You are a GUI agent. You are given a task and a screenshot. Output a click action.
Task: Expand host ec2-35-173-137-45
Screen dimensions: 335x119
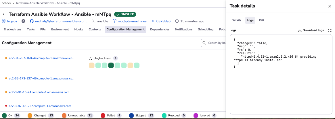click(41, 78)
